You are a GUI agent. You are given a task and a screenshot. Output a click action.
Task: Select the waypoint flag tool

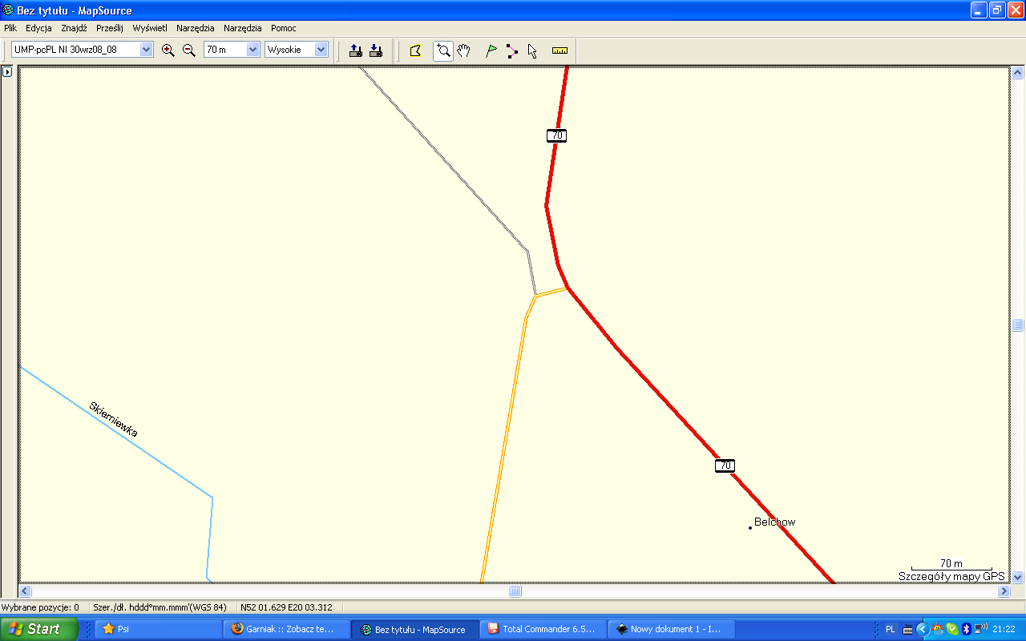coord(491,50)
